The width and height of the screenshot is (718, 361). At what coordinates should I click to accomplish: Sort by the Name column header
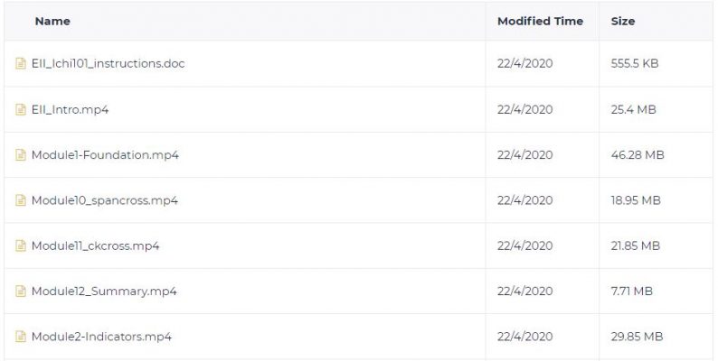point(52,21)
